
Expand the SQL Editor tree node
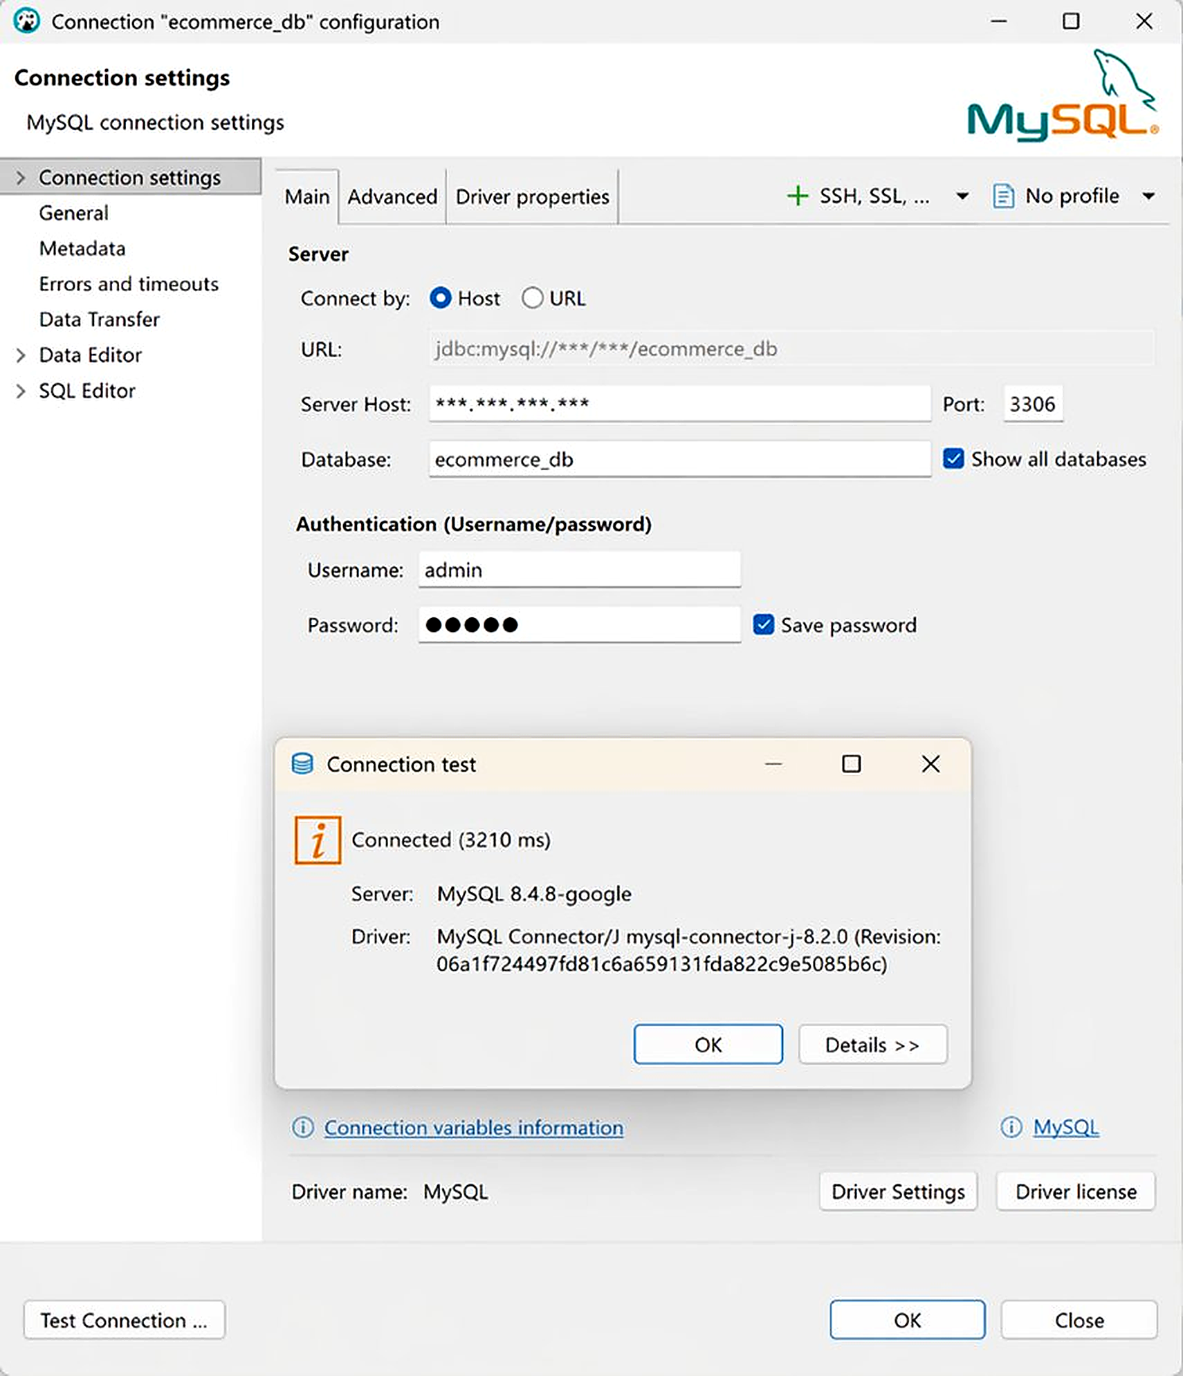(21, 391)
